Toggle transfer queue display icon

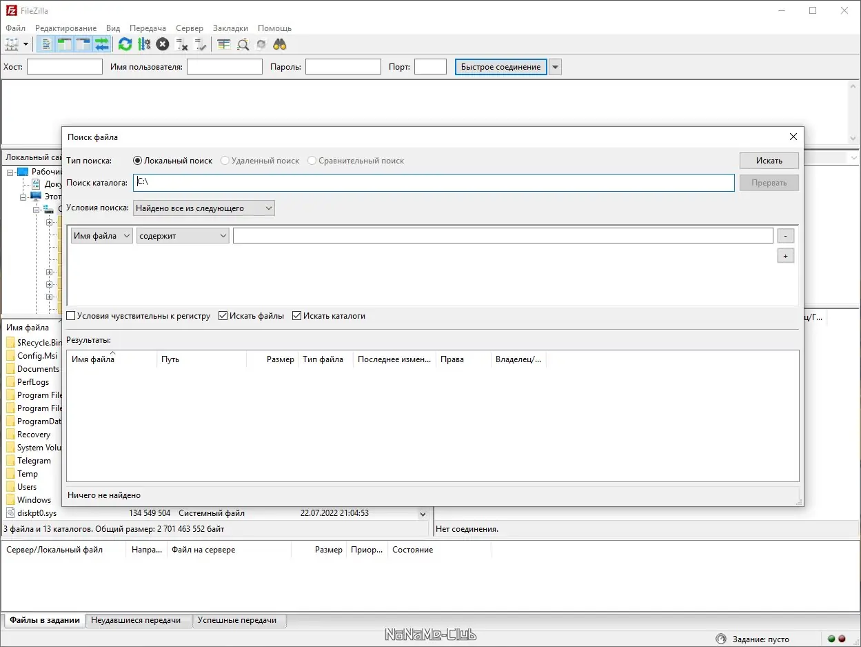coord(102,44)
